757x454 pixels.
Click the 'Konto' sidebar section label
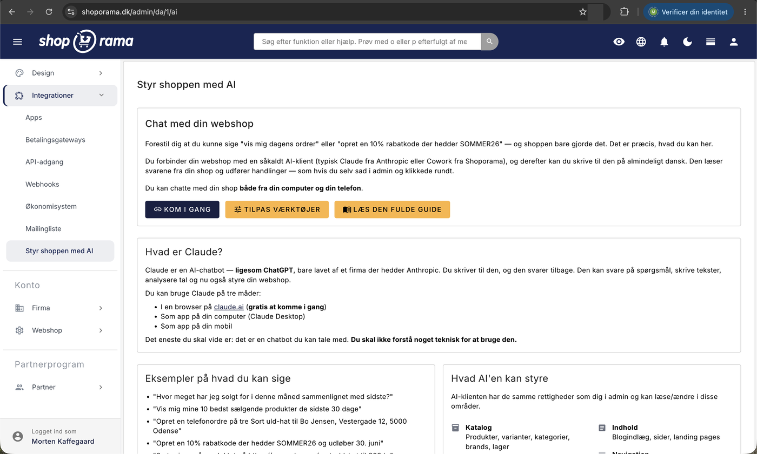click(x=27, y=285)
